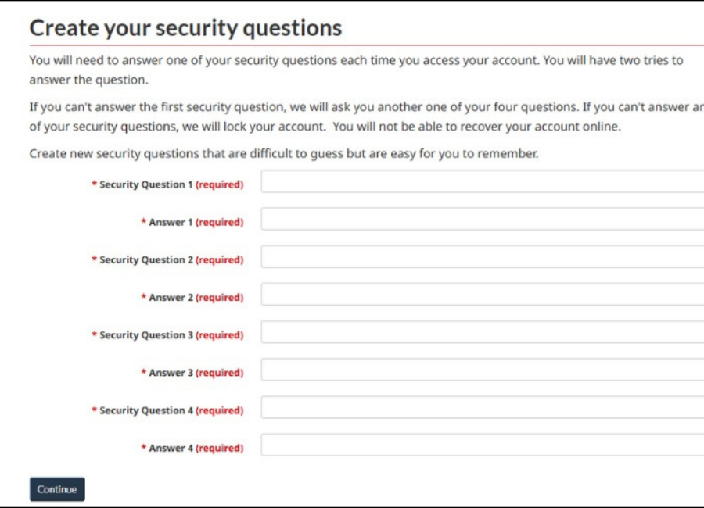The width and height of the screenshot is (704, 508).
Task: Focus the Security Question 1 input field
Action: tap(482, 181)
